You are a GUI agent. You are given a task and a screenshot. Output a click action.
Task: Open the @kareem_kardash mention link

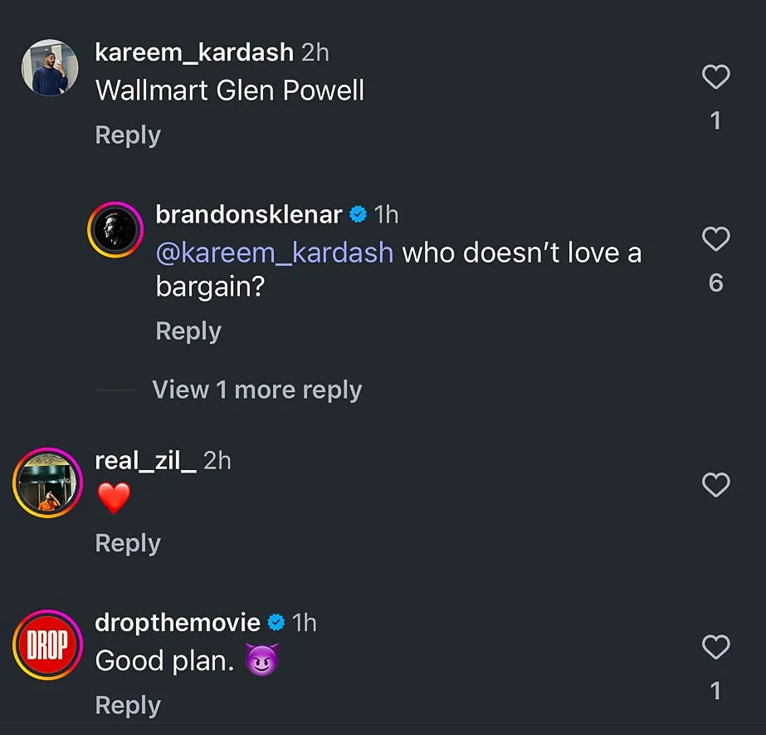(x=275, y=252)
